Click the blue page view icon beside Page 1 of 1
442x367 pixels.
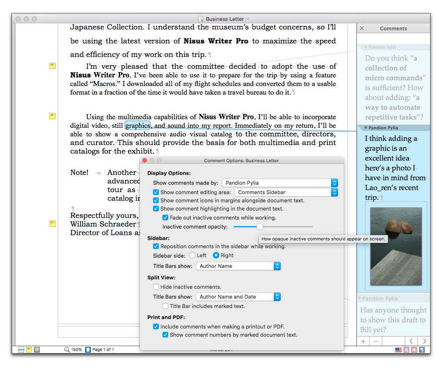click(88, 349)
